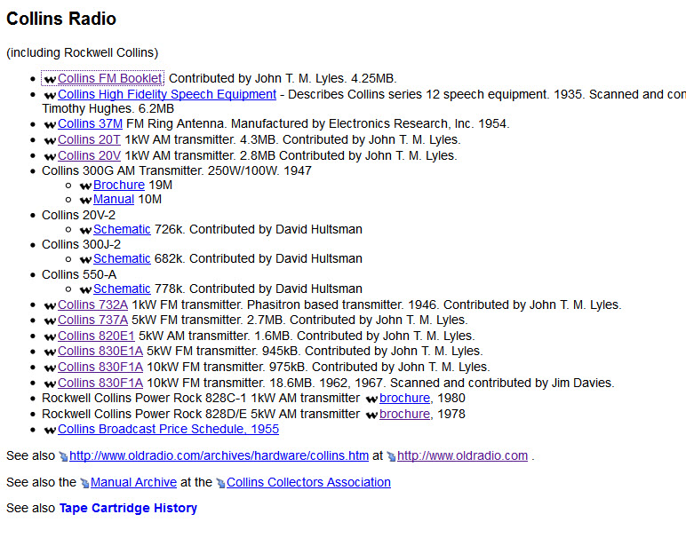
Task: Click external-link icon before Manual Archive
Action: click(x=84, y=483)
